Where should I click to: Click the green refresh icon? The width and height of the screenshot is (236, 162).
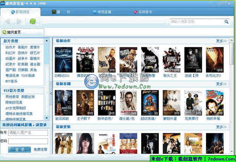pos(32,21)
